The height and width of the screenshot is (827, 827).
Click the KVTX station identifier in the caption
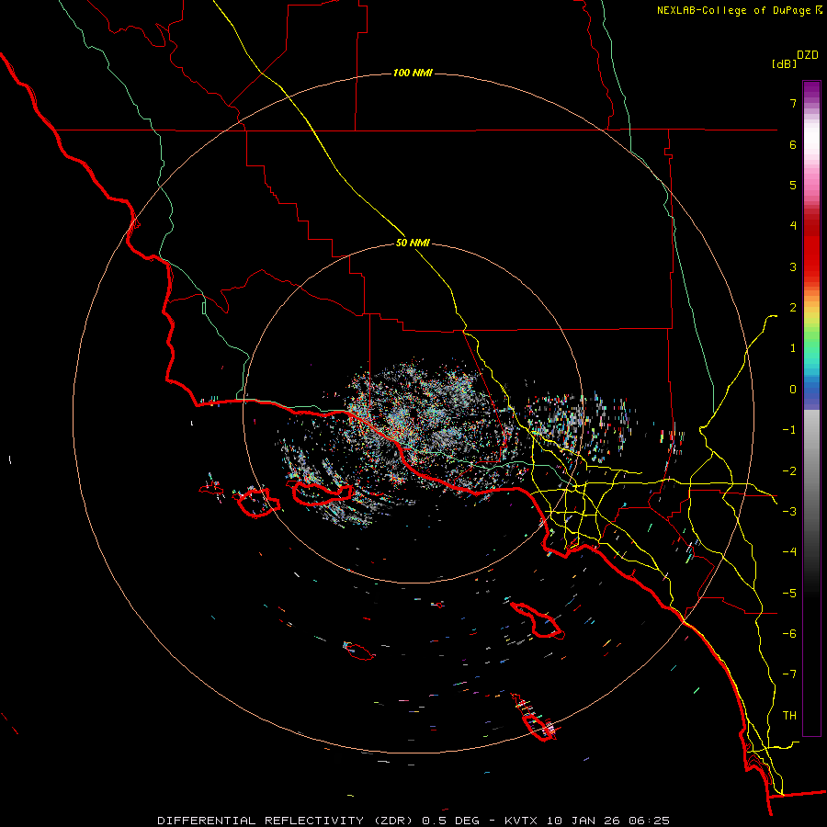[523, 821]
